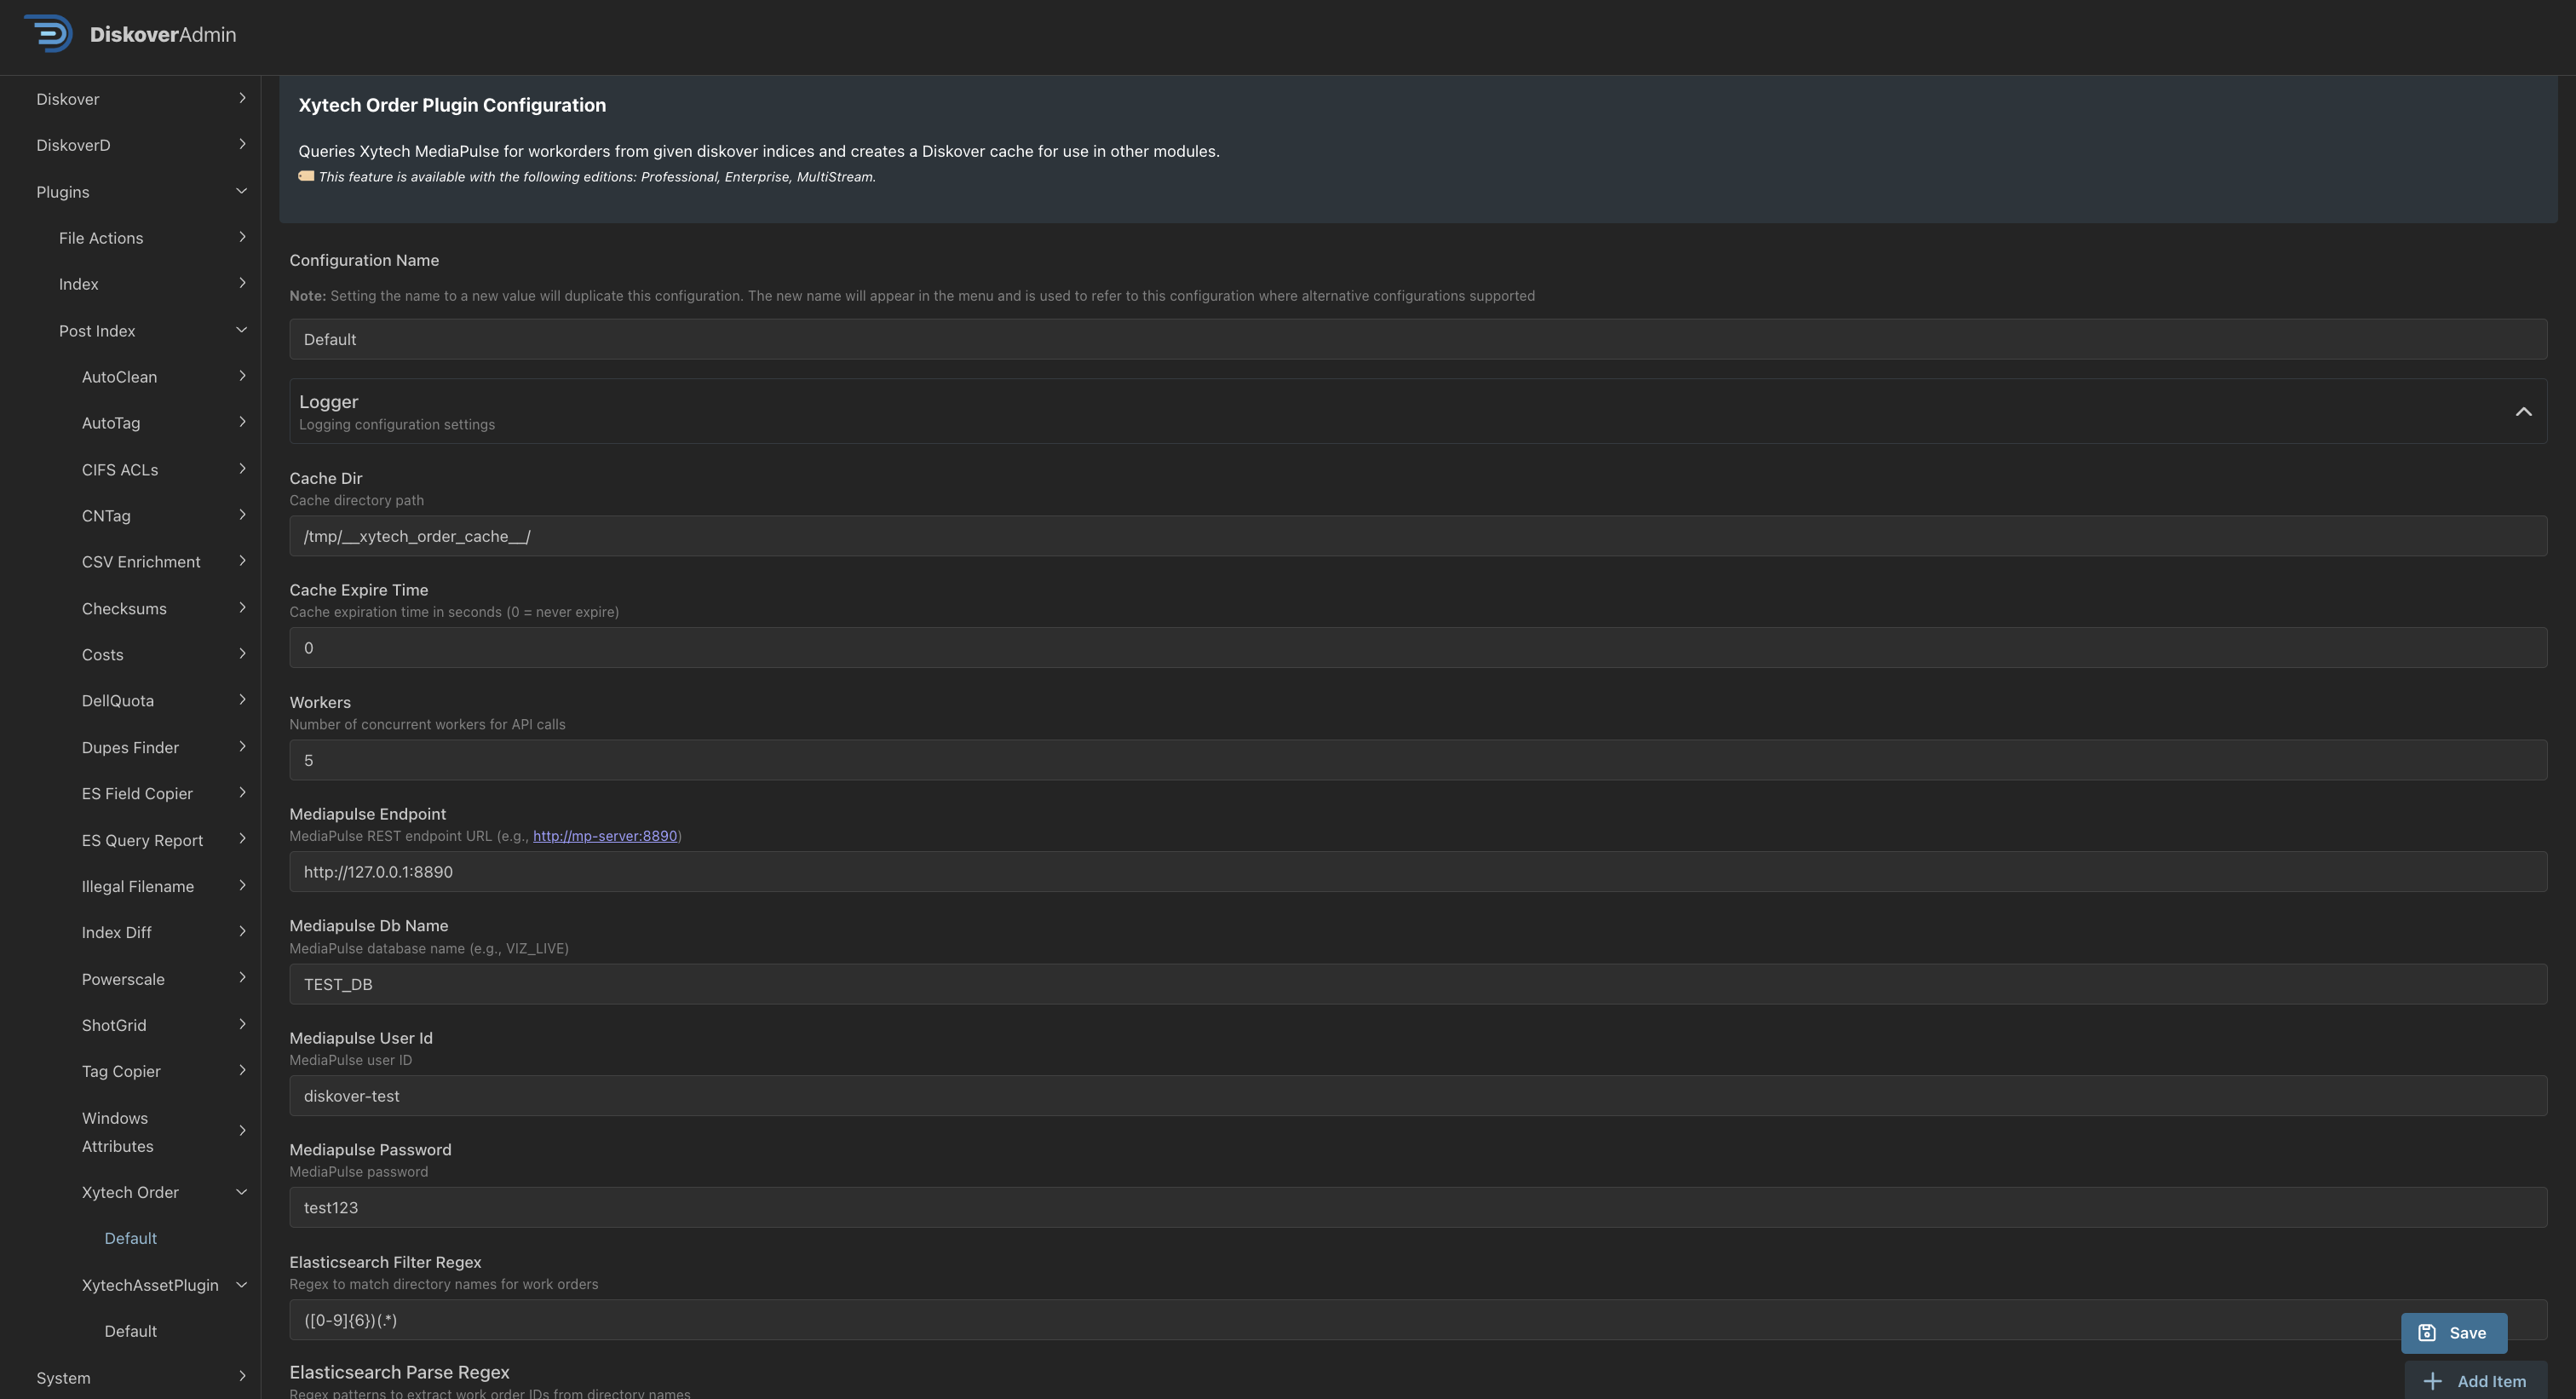Click the Elasticsearch Filter Regex input field

[x=1418, y=1320]
